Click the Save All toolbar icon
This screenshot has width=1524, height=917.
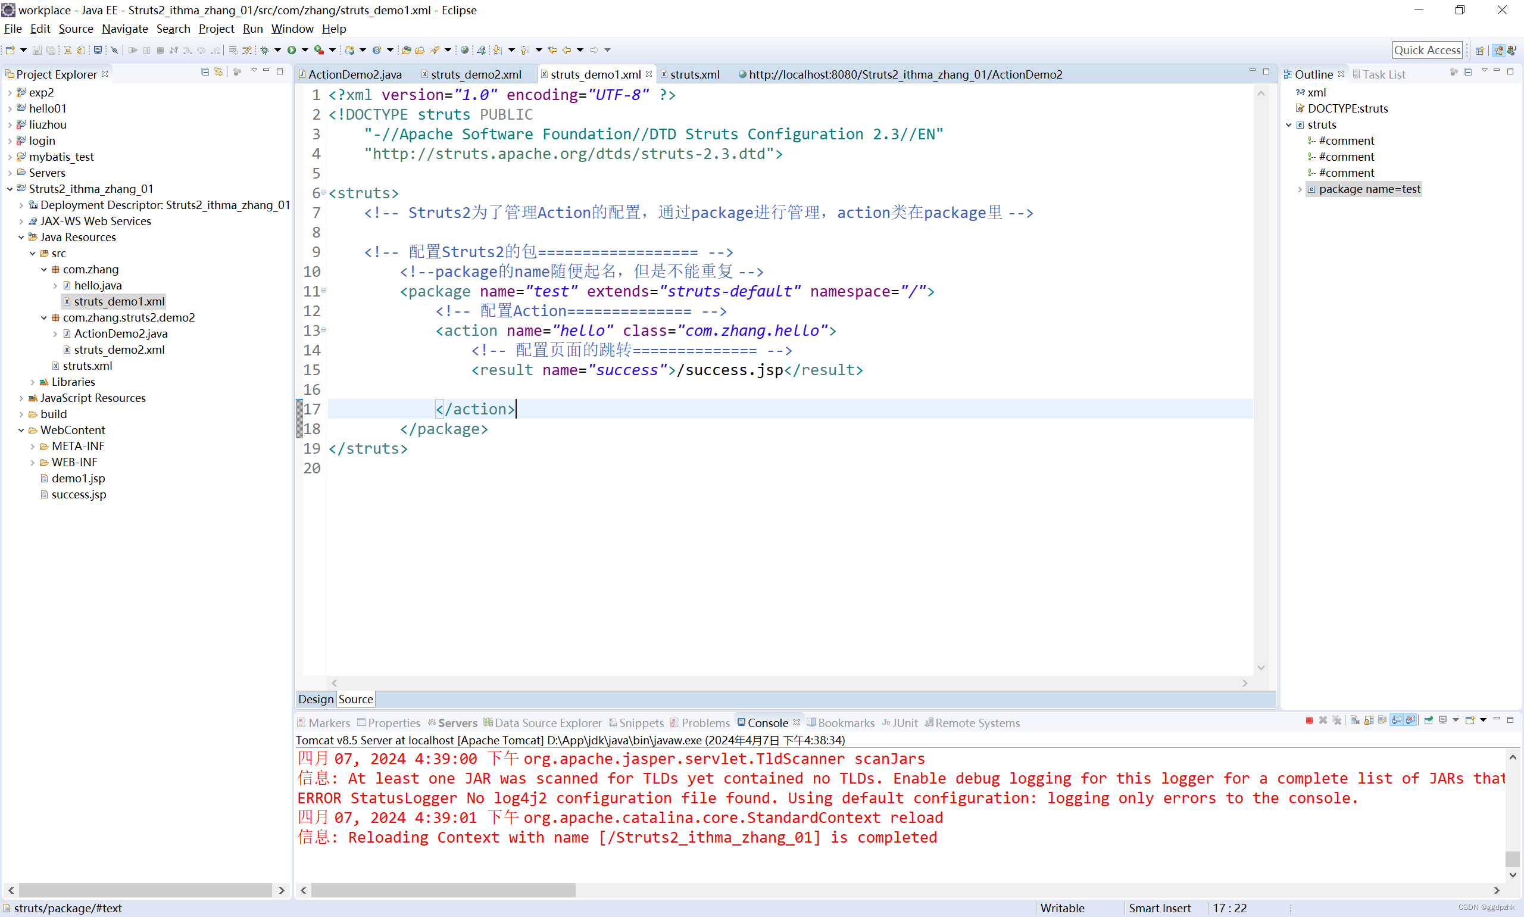click(51, 50)
